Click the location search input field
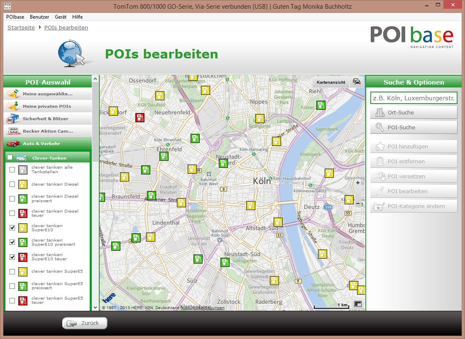Viewport: 465px width, 339px height. click(414, 98)
